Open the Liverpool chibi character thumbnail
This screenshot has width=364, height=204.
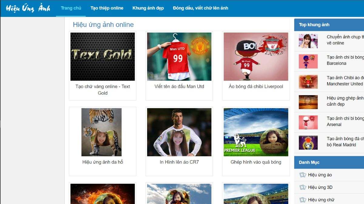click(256, 57)
